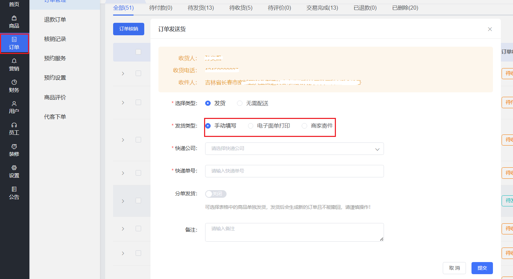Go to 首页 in sidebar
The image size is (513, 279).
[14, 4]
